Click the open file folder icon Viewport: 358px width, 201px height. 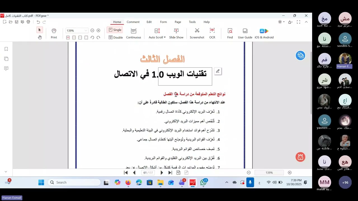point(11,22)
